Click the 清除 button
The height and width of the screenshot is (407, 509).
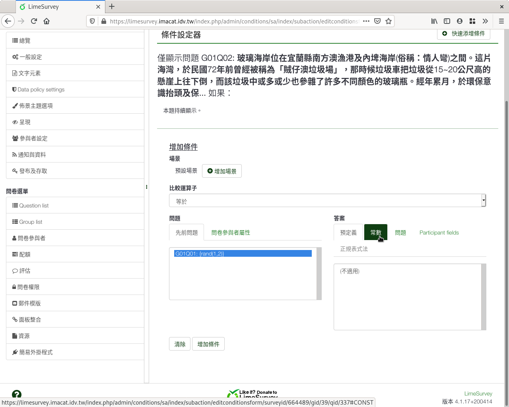180,344
